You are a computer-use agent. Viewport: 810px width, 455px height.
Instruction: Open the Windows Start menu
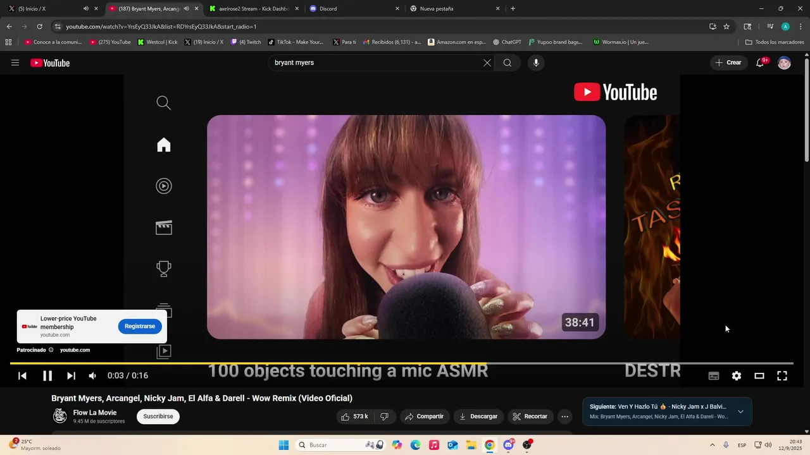pyautogui.click(x=283, y=445)
